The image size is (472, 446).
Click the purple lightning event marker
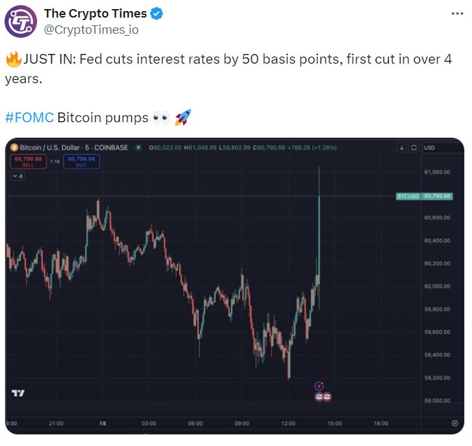point(319,386)
